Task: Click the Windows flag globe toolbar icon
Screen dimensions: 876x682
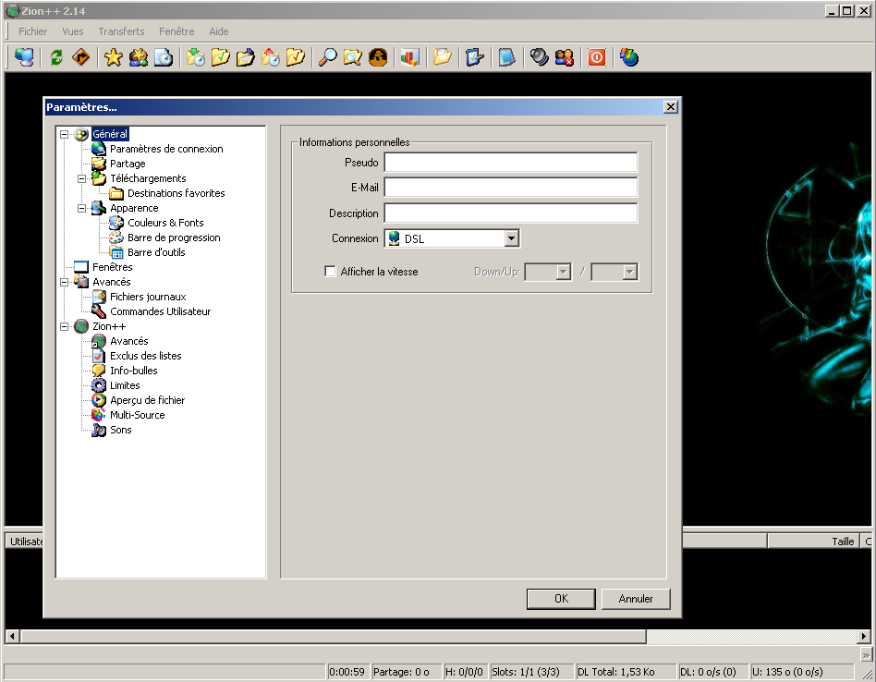Action: point(629,57)
